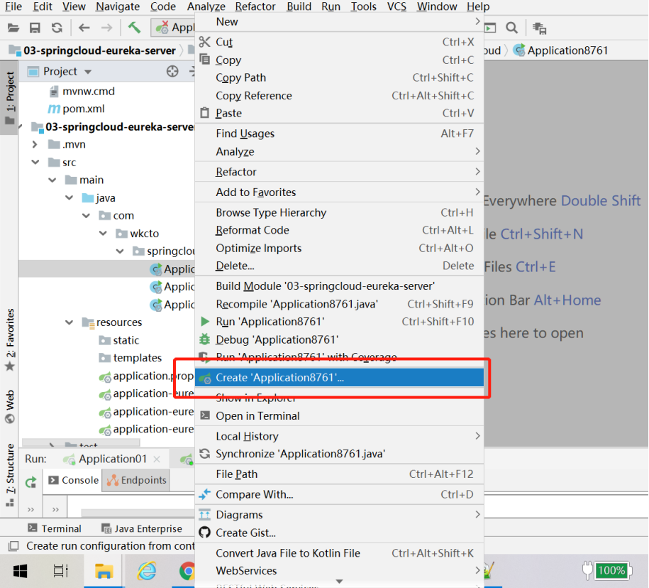Open Chrome from the taskbar
Viewport: 649px width, 588px height.
[x=187, y=571]
